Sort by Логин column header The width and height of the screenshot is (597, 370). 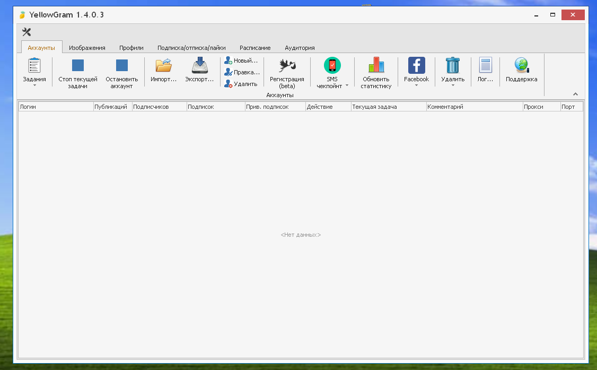[x=56, y=107]
